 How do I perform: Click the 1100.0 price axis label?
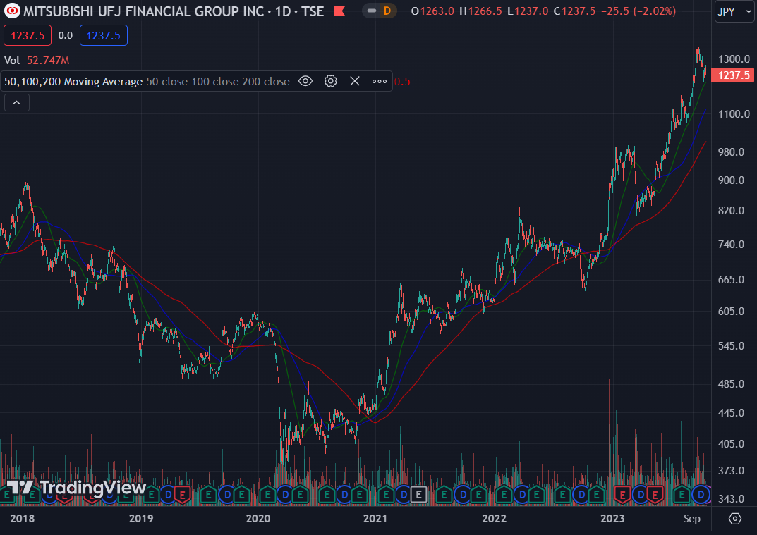click(x=734, y=114)
